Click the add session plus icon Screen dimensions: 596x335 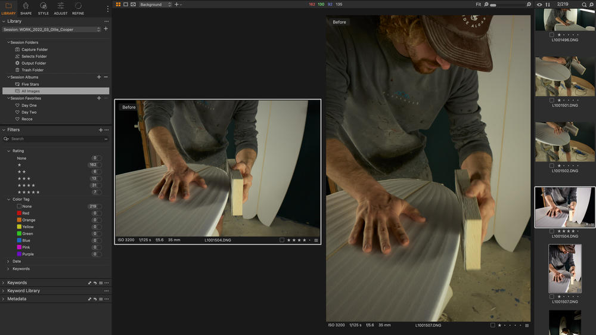coord(105,29)
